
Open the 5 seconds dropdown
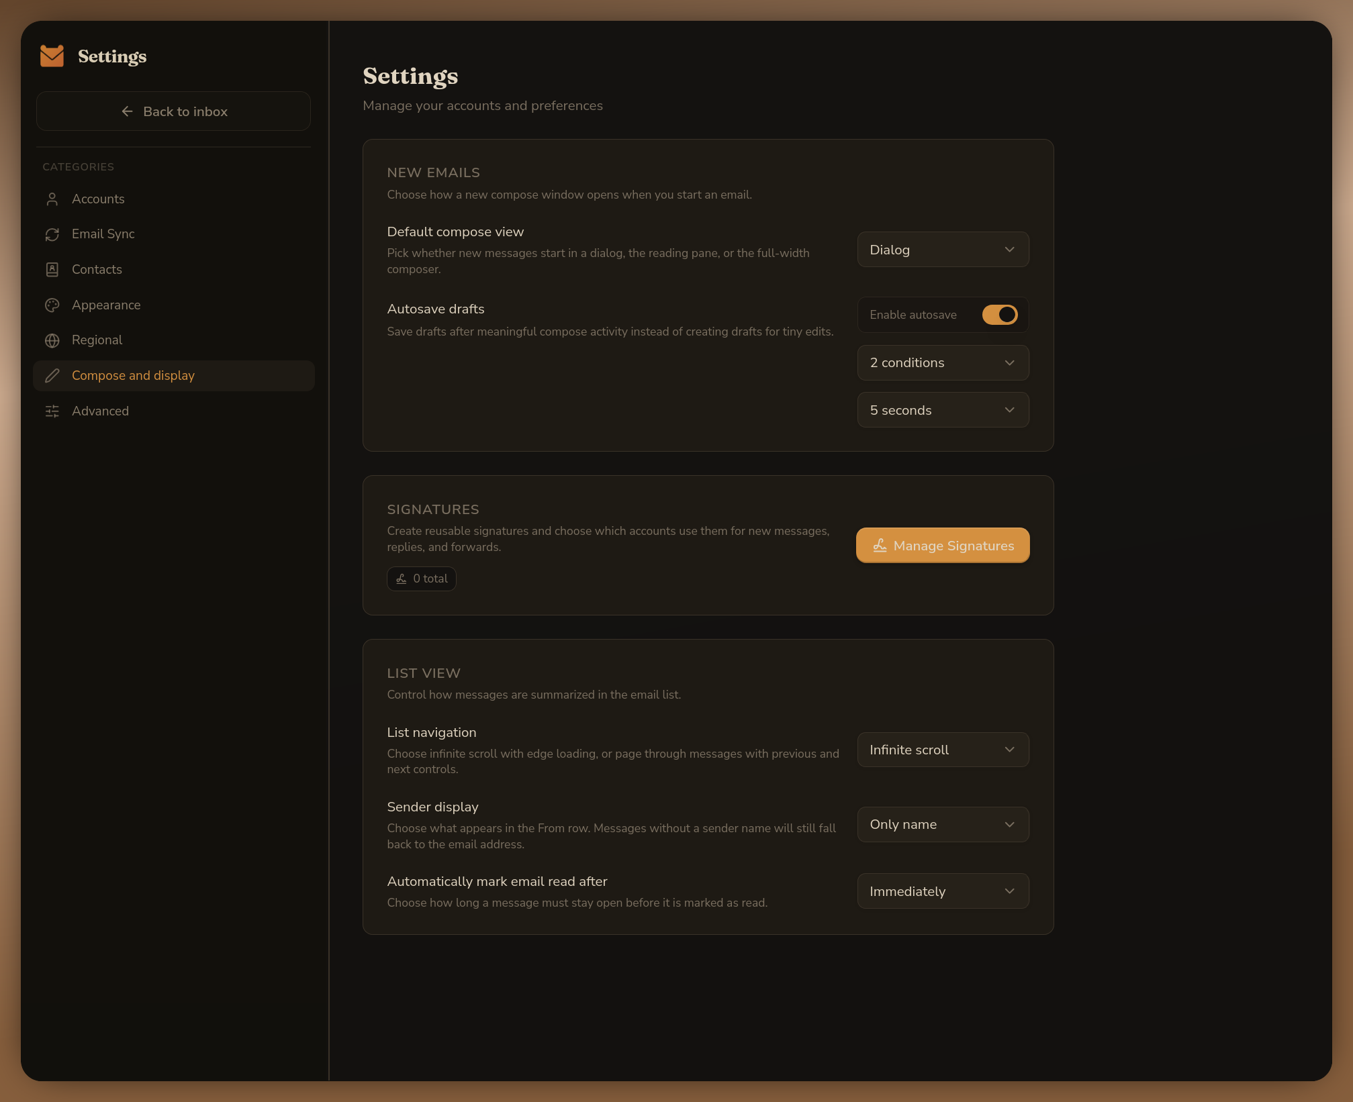coord(943,410)
